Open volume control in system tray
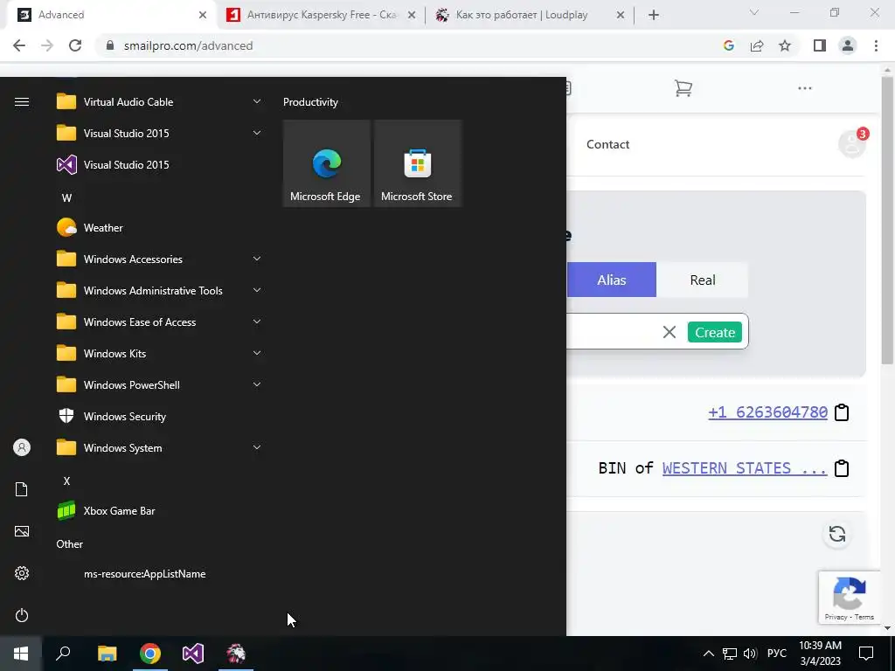895x671 pixels. [x=749, y=654]
